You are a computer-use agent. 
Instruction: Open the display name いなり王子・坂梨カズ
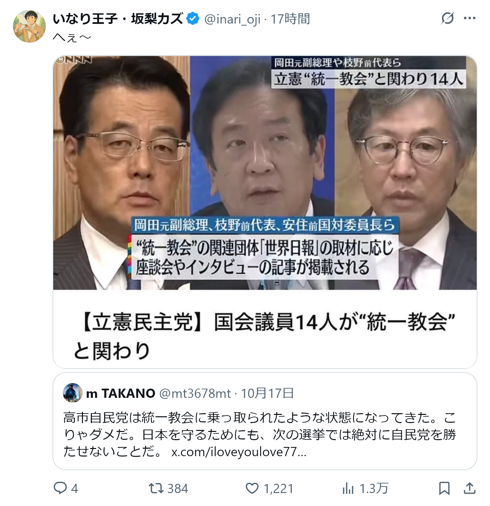(x=118, y=19)
